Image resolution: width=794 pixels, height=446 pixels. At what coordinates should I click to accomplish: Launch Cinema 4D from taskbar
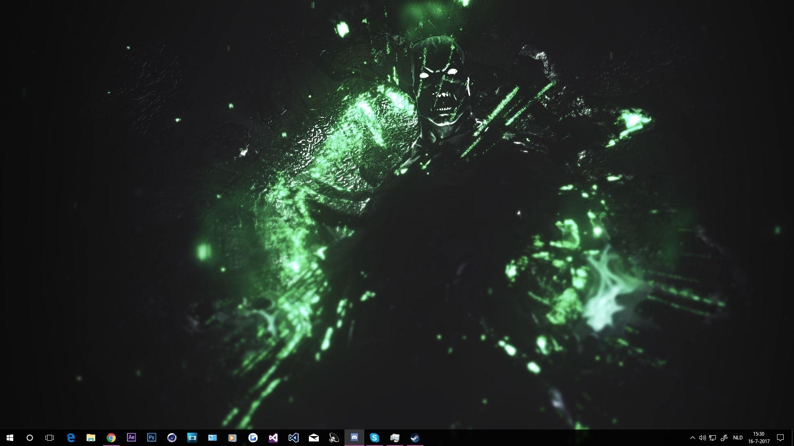click(x=172, y=438)
